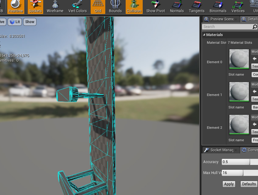Toggle the Grid display
This screenshot has height=195, width=258.
98,7
